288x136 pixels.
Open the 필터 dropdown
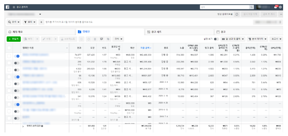coord(30,22)
